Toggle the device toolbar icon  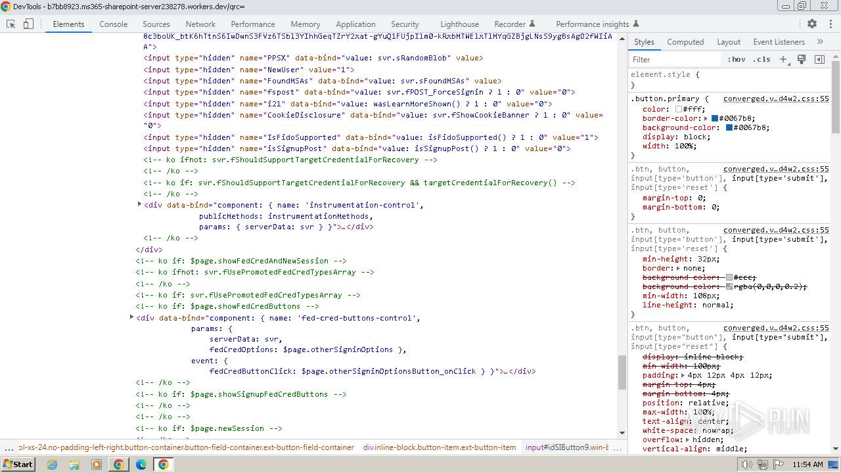[x=28, y=24]
